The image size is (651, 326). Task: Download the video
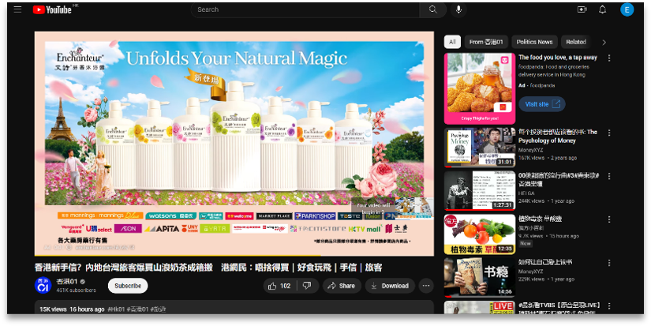pos(390,286)
